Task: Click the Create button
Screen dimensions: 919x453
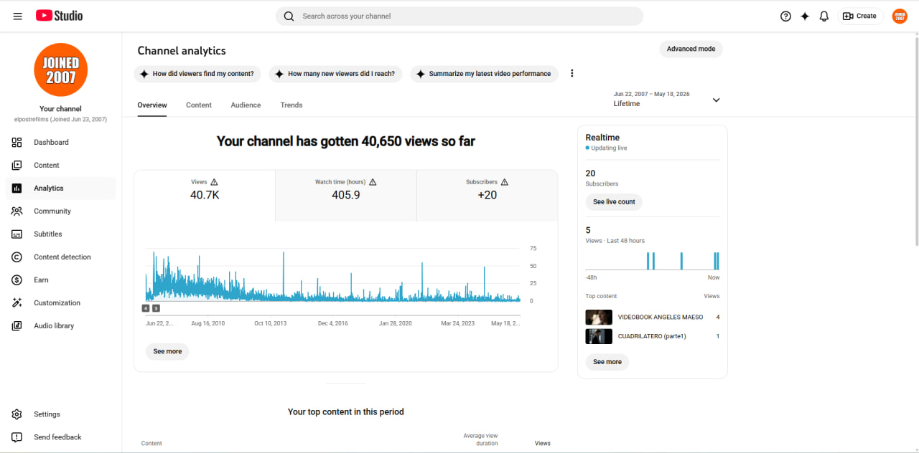Action: (x=859, y=16)
